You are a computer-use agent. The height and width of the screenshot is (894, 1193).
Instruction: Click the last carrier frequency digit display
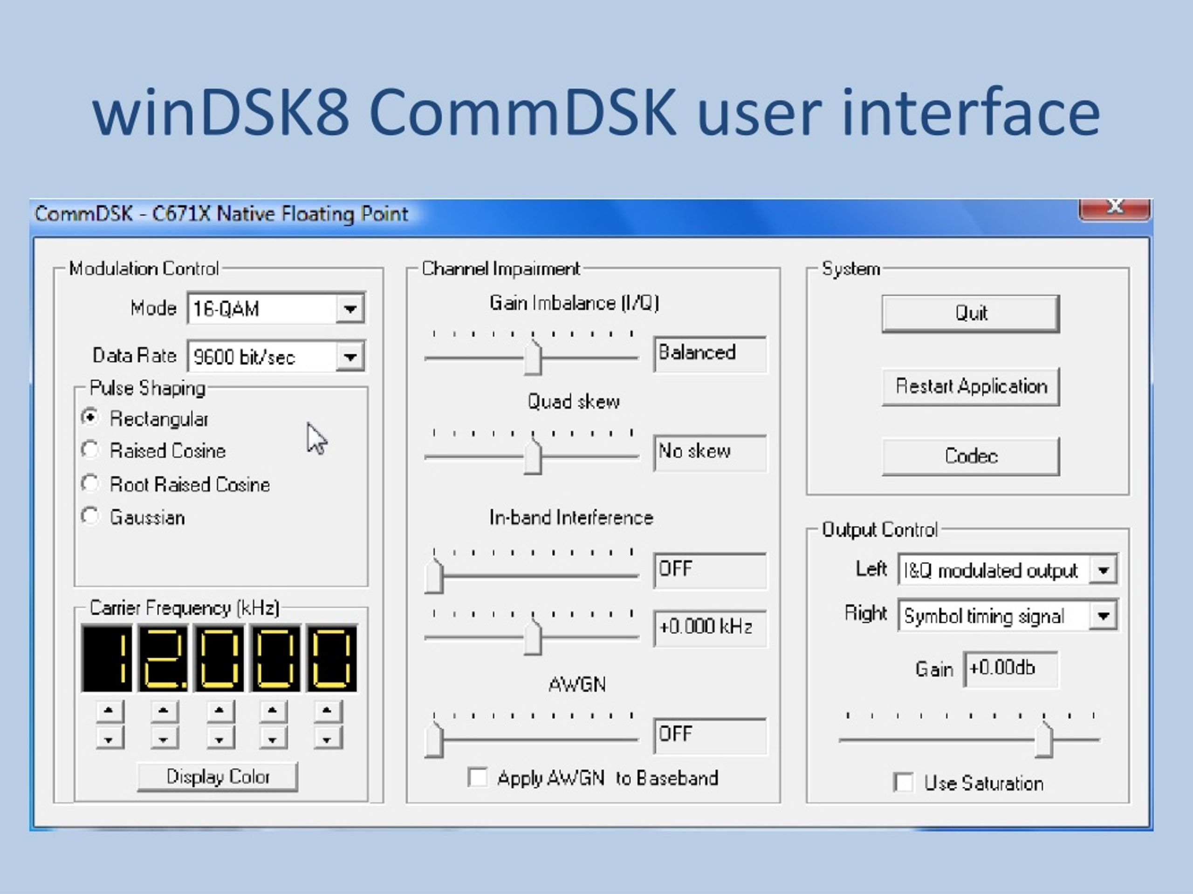coord(332,658)
